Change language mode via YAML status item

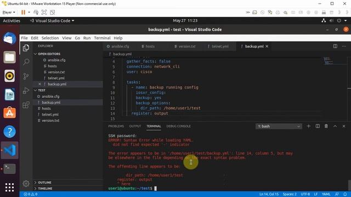point(326,194)
